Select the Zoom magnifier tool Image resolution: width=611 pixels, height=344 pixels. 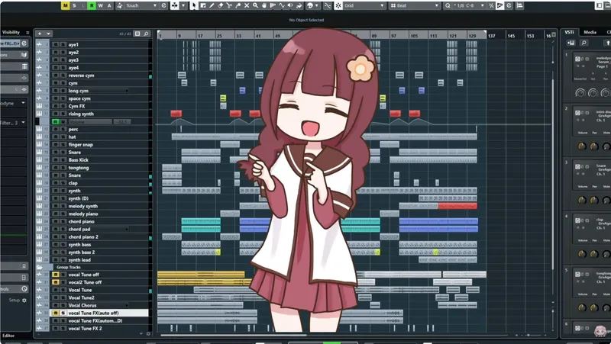(x=255, y=5)
